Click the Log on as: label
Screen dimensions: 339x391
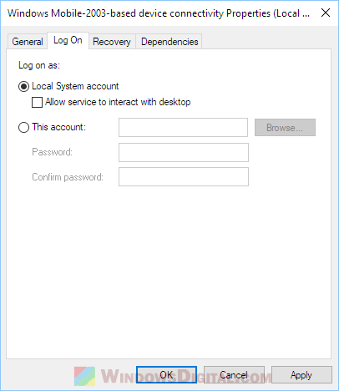[39, 65]
